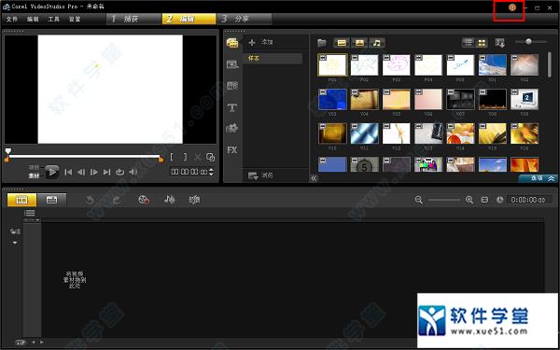
Task: Launch the Sound Mixer tool
Action: (x=169, y=200)
